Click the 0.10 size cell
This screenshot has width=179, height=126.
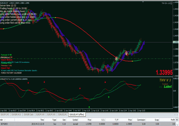coord(64,124)
